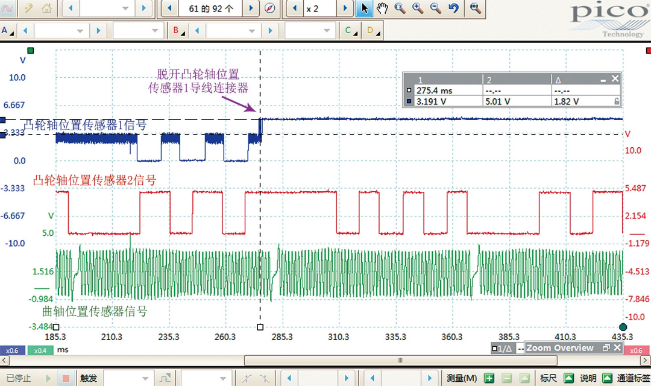Click the green trigger marker at top-left
The image size is (651, 386).
tap(30, 51)
